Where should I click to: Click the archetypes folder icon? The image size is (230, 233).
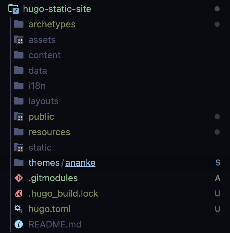pyautogui.click(x=18, y=24)
